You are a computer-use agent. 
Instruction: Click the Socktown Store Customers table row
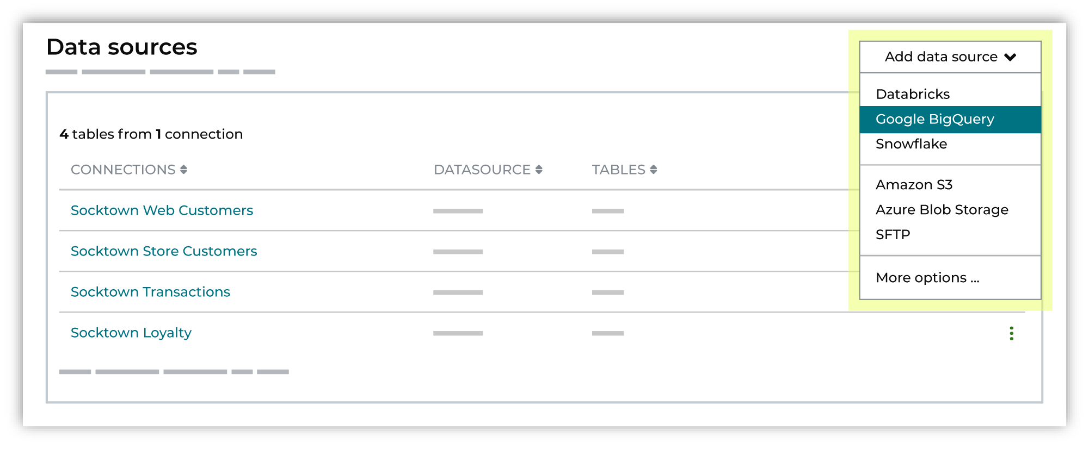164,251
